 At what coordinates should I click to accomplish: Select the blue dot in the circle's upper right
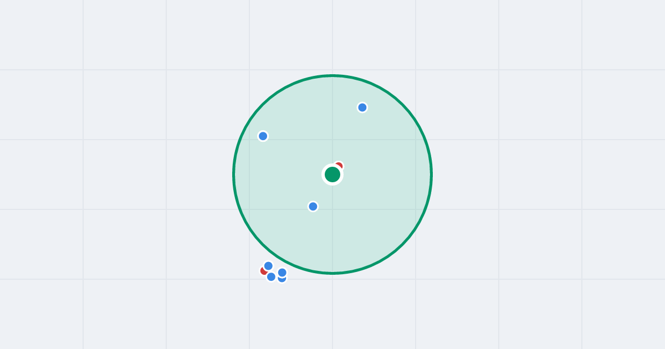coord(362,107)
